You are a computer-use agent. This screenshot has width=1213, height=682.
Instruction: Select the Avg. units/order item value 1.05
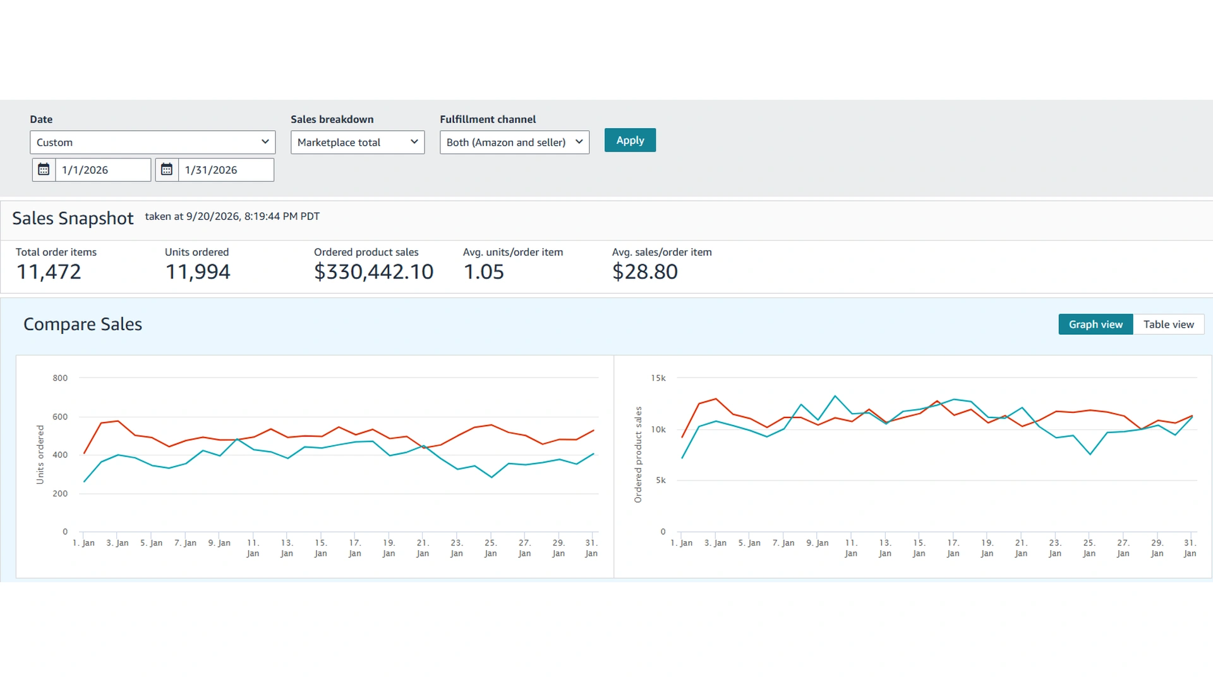pyautogui.click(x=484, y=272)
